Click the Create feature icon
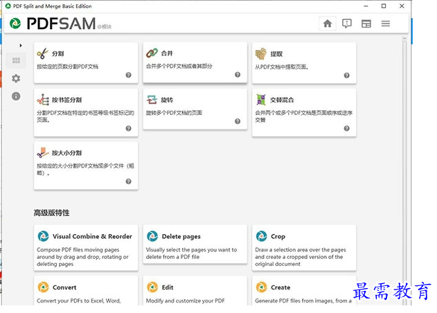 261,287
